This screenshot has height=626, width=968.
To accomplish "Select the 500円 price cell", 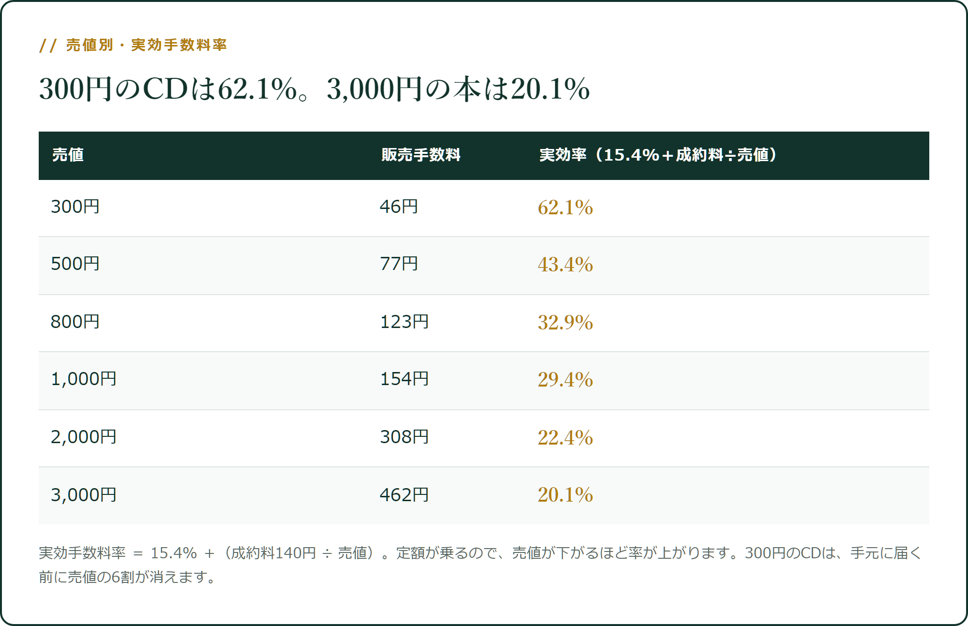I will (75, 264).
